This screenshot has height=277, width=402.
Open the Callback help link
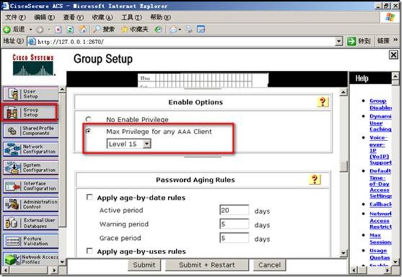380,204
